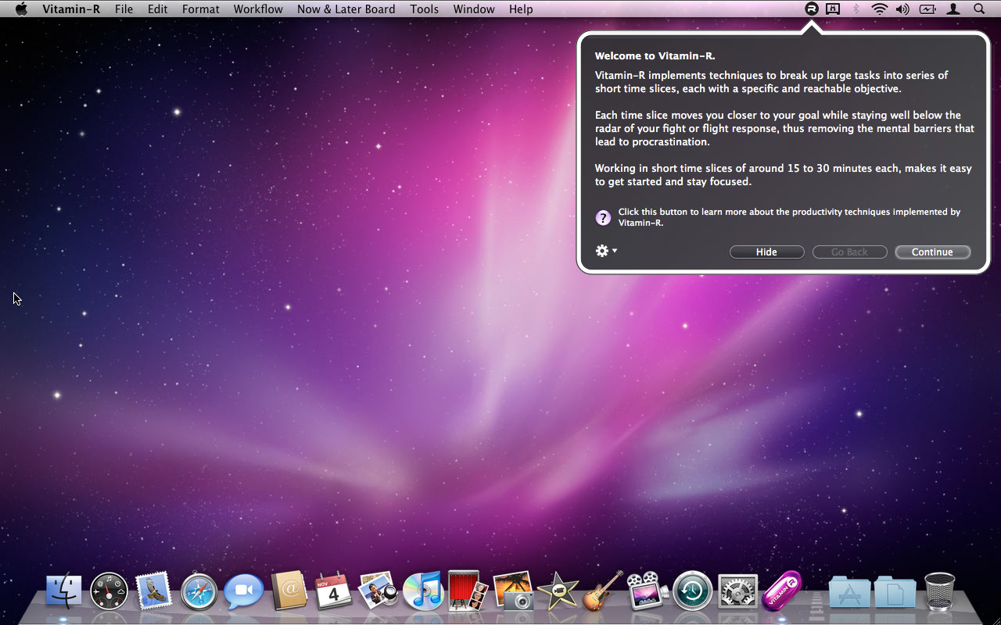This screenshot has width=1001, height=625.
Task: Click the Continue button
Action: click(x=932, y=252)
